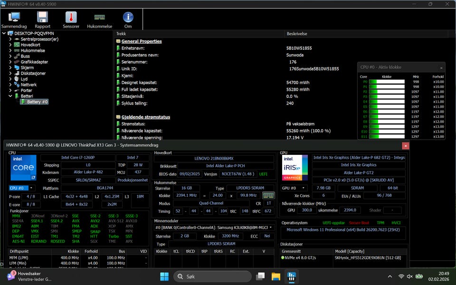Select the Hovedkort tree item
Screen dimensions: 456x285
(30, 45)
